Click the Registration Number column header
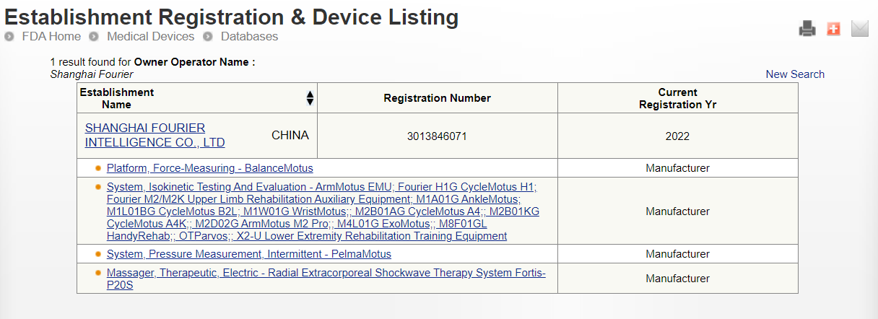 (437, 98)
